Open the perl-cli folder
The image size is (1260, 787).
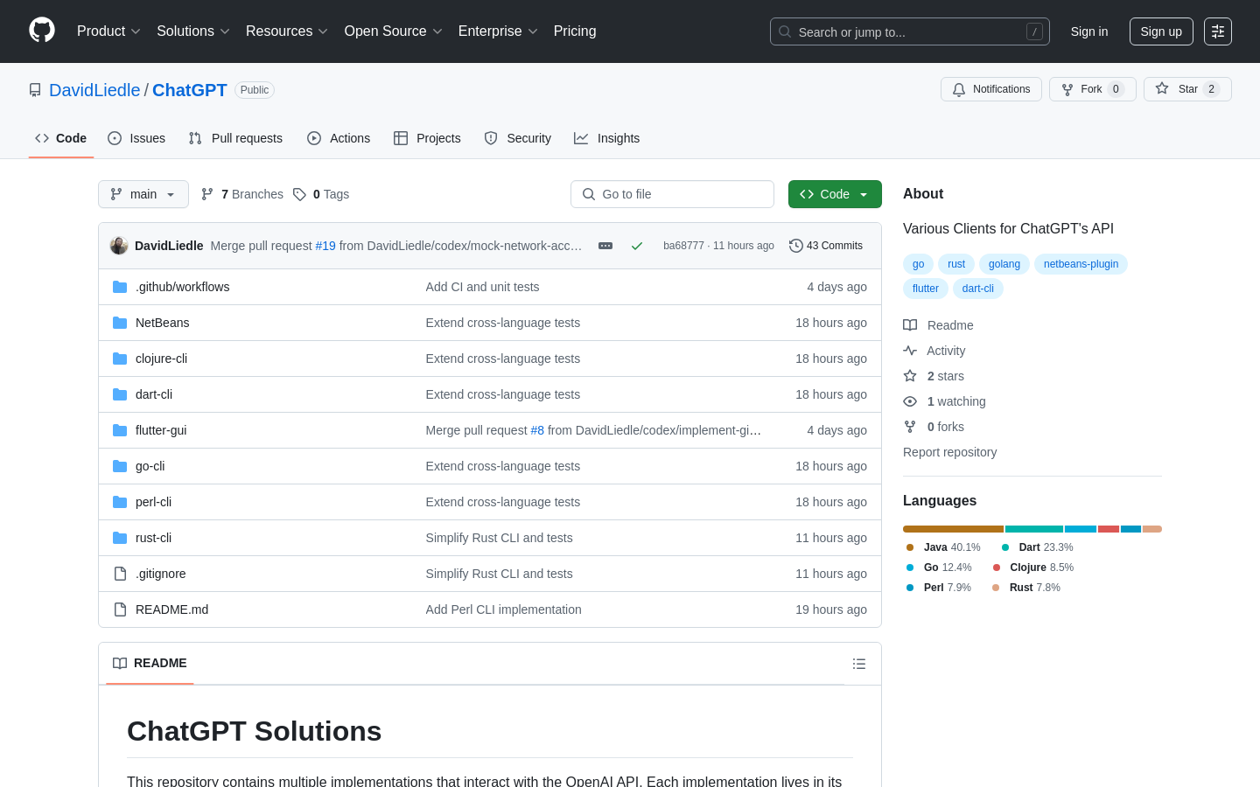pos(153,502)
